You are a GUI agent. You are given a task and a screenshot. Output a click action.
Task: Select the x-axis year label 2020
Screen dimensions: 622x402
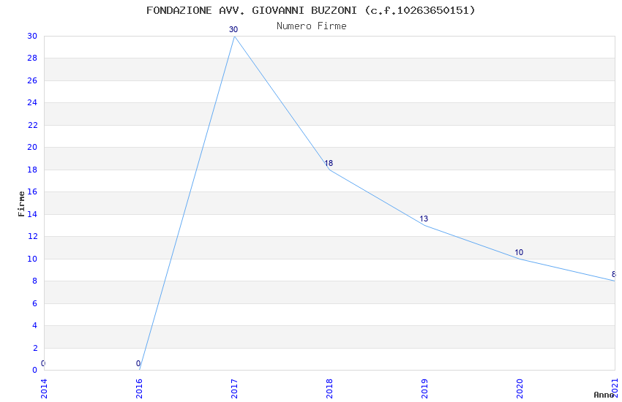tap(520, 389)
